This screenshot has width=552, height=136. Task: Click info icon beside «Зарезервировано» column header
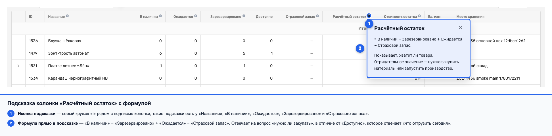coord(244,16)
